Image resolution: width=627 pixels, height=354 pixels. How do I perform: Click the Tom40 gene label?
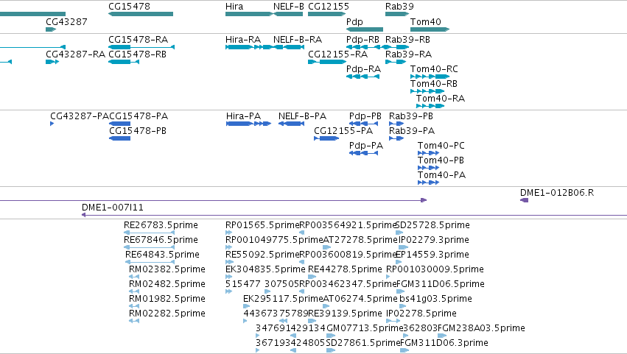[425, 21]
